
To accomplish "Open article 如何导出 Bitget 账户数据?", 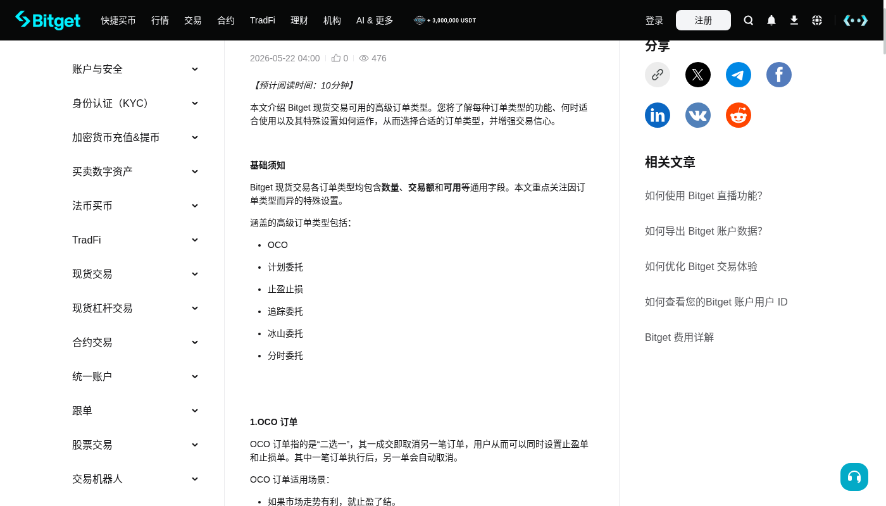I will (x=704, y=231).
